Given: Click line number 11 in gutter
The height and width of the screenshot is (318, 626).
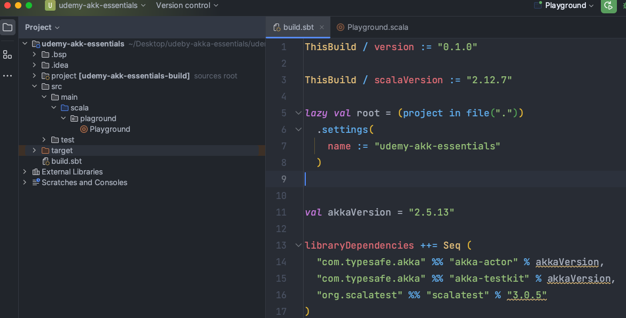Looking at the screenshot, I should pos(282,212).
